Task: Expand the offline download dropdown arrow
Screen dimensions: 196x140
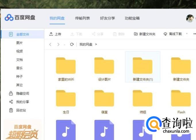Action: click(187, 34)
